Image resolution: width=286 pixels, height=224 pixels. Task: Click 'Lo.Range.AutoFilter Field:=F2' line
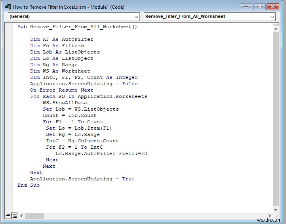(x=101, y=153)
